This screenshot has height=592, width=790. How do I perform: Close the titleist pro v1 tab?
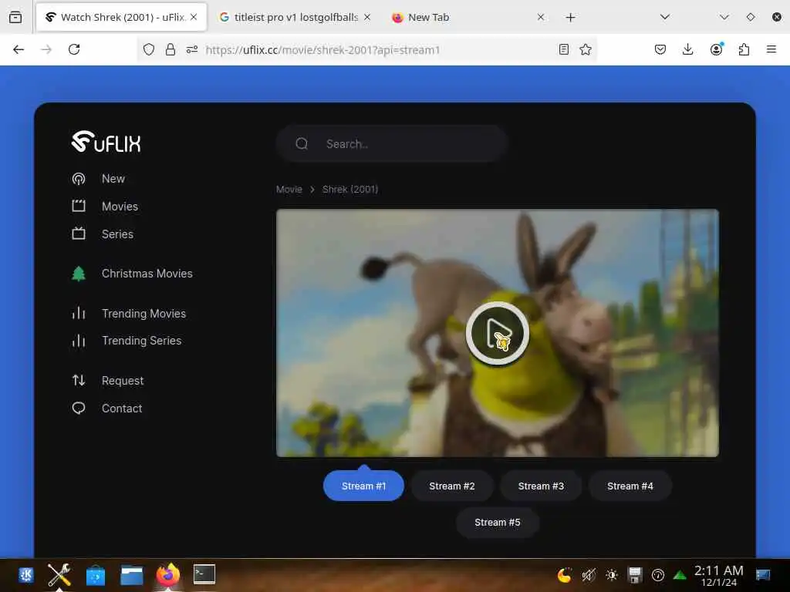click(x=367, y=17)
